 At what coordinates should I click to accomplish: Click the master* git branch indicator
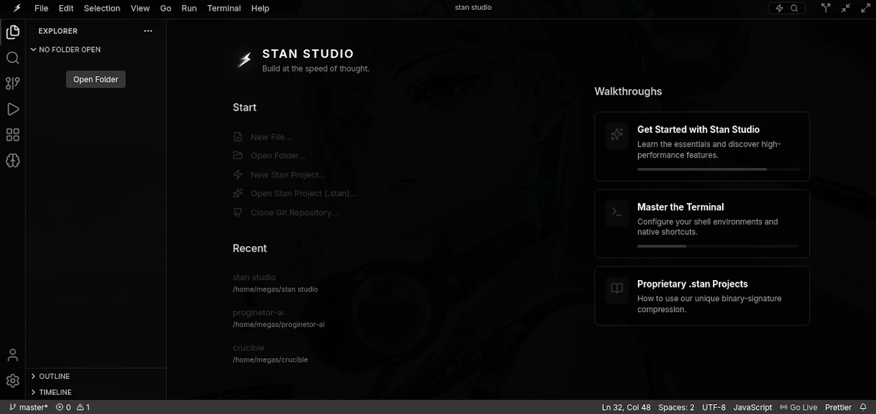[28, 407]
